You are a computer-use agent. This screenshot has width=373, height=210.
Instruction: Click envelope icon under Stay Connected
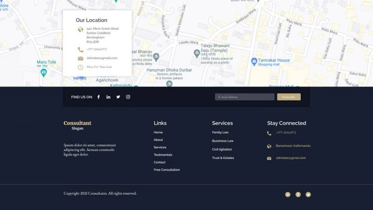(x=269, y=158)
